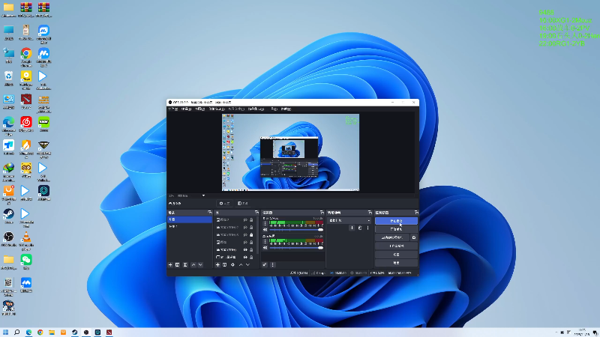The width and height of the screenshot is (600, 337).
Task: Mute the lower audio mixer channel
Action: click(265, 248)
